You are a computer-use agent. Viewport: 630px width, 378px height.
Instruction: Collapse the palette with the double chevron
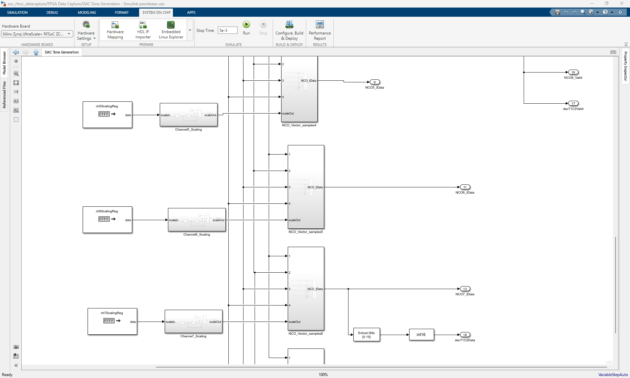pos(16,365)
